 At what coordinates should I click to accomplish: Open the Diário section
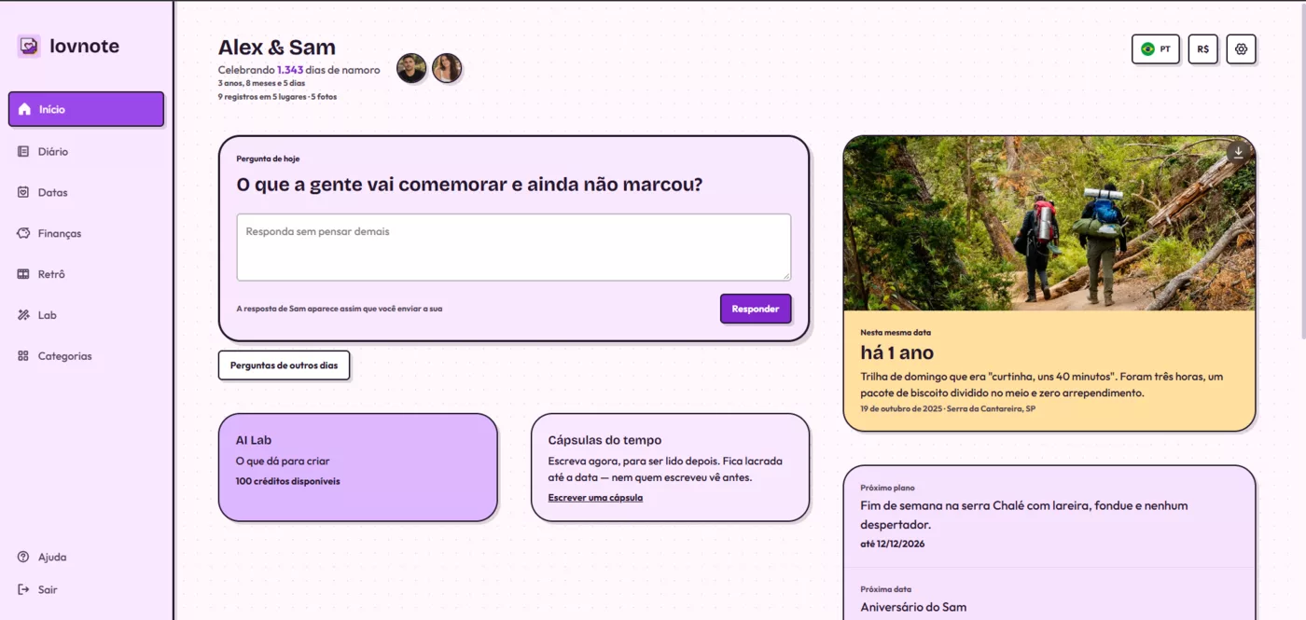coord(86,151)
